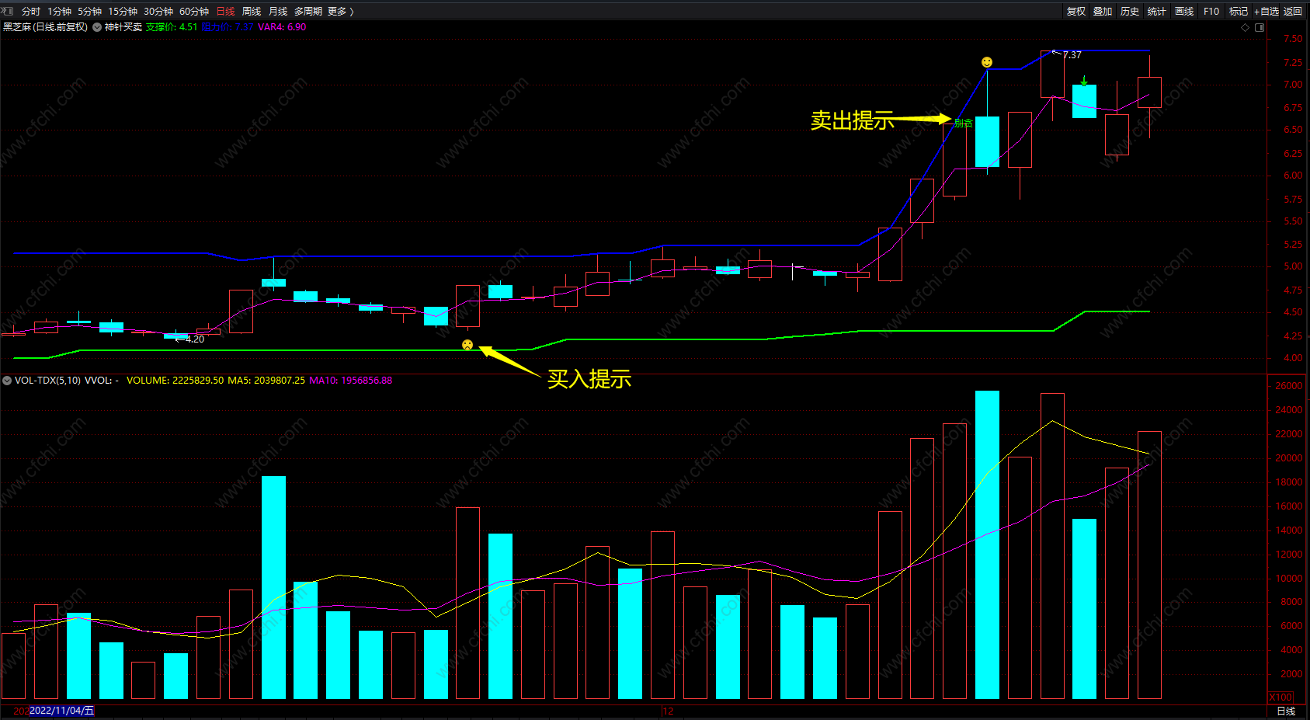This screenshot has width=1310, height=720.
Task: Open 历史 history button
Action: click(x=1130, y=12)
